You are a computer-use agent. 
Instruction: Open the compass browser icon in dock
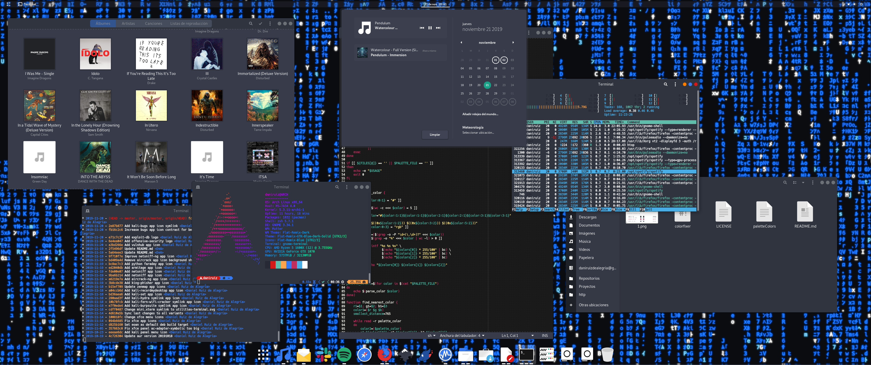coord(364,355)
